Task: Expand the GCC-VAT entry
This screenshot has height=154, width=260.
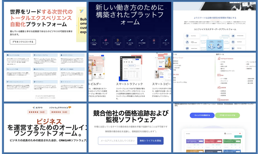Action: coord(177,68)
